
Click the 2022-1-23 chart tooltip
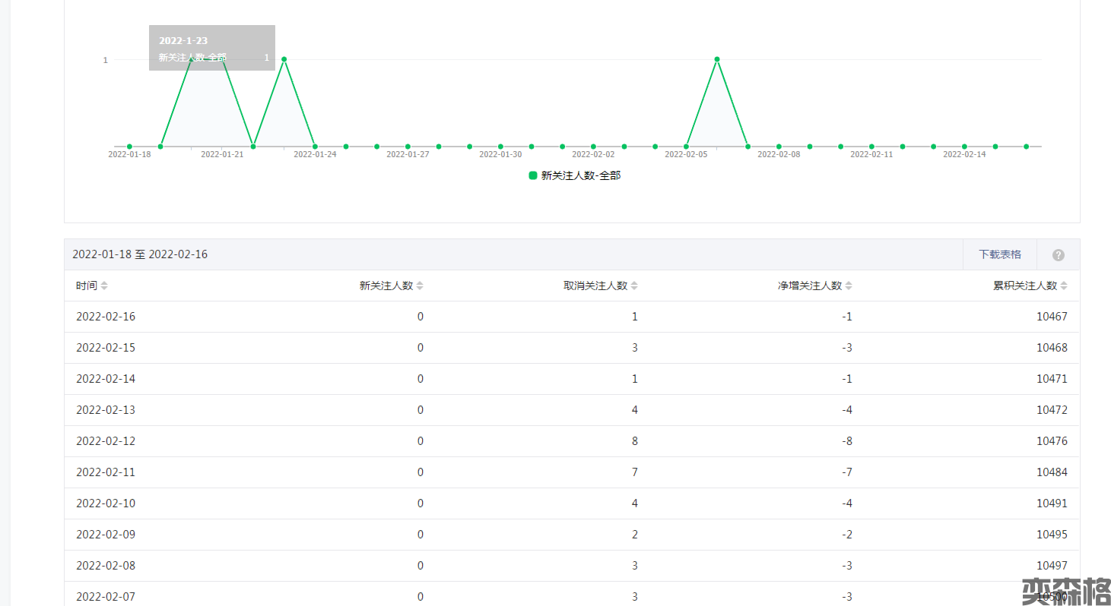tap(212, 48)
